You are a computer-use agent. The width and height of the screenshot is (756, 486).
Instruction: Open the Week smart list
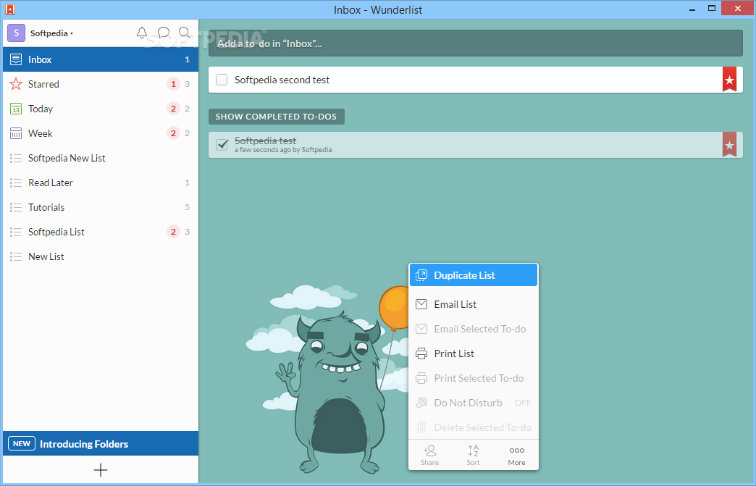(101, 133)
